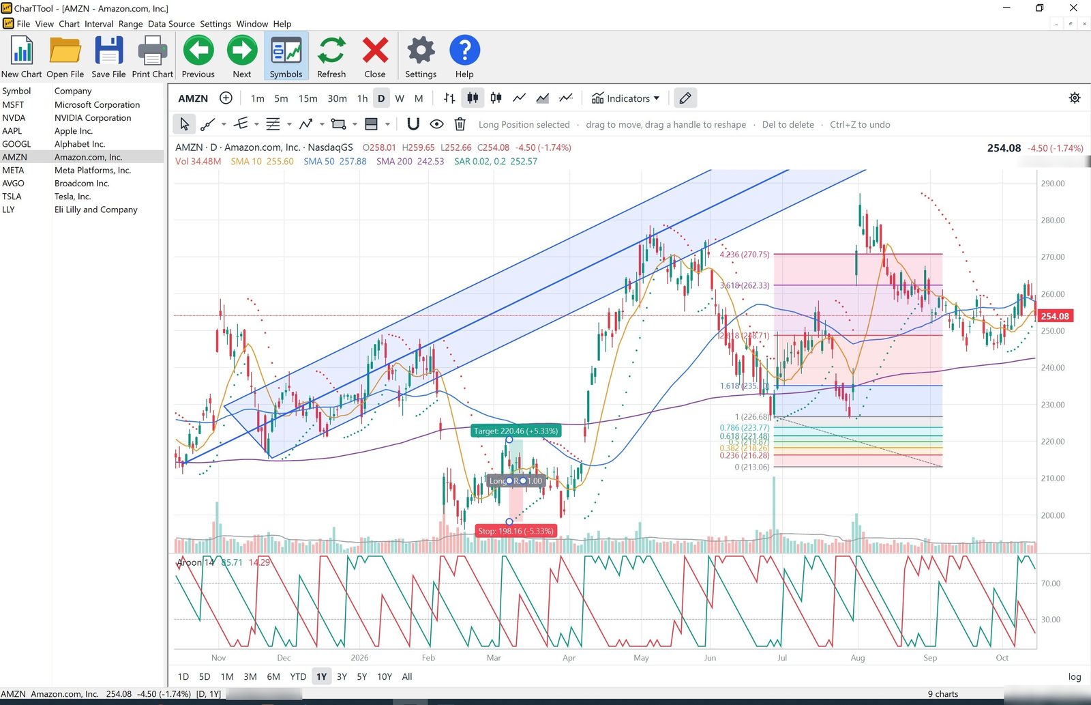Viewport: 1091px width, 705px height.
Task: Expand the position tools dropdown arrow
Action: click(387, 124)
